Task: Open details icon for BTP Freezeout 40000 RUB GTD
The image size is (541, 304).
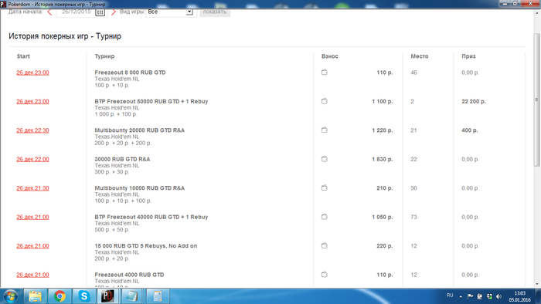Action: tap(325, 217)
